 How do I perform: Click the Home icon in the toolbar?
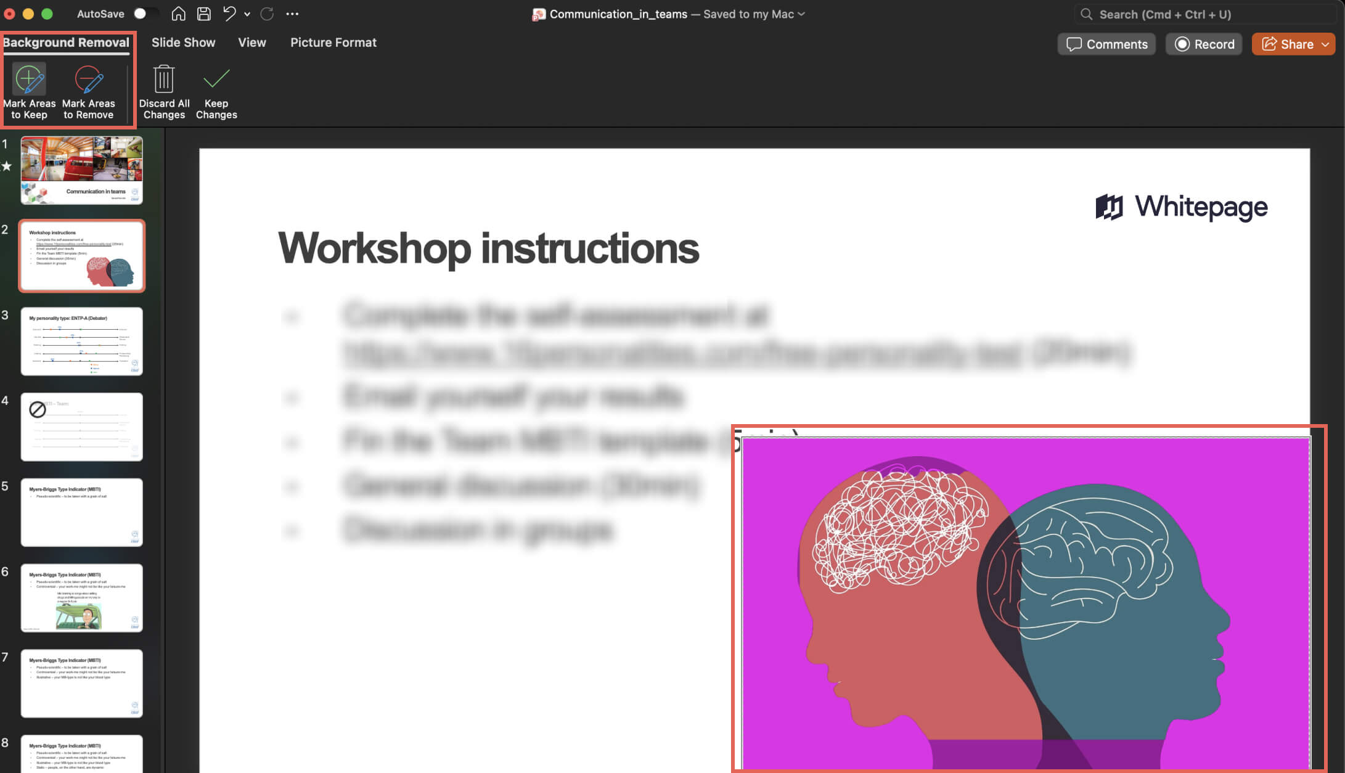point(178,14)
